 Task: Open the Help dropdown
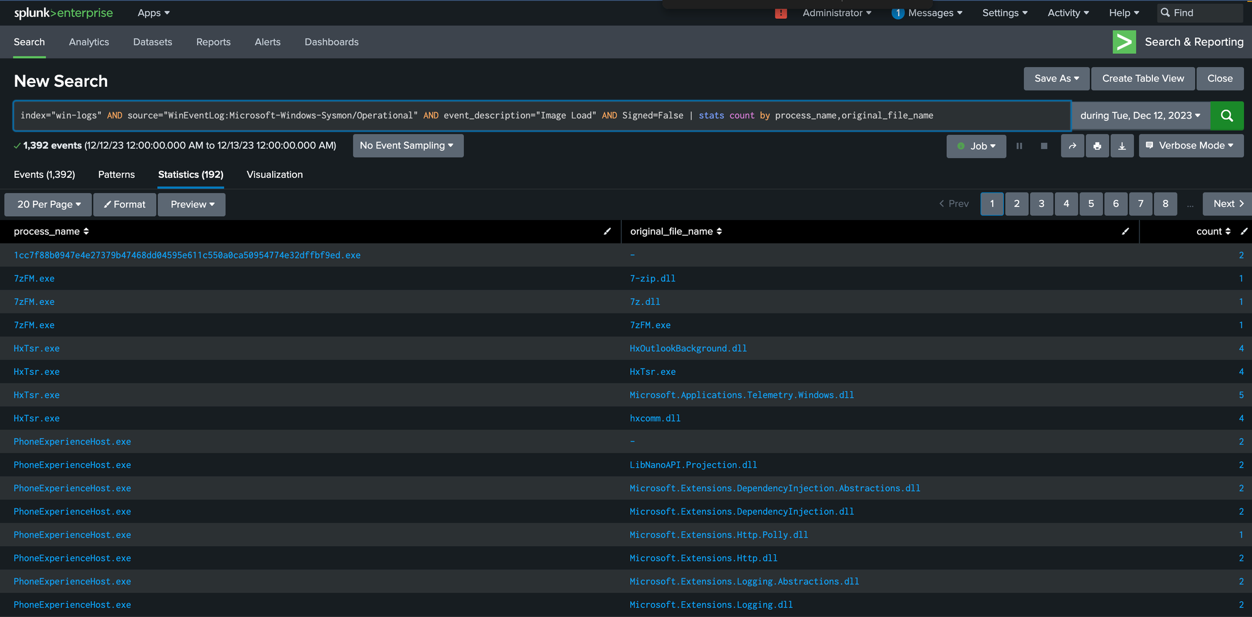(x=1124, y=13)
